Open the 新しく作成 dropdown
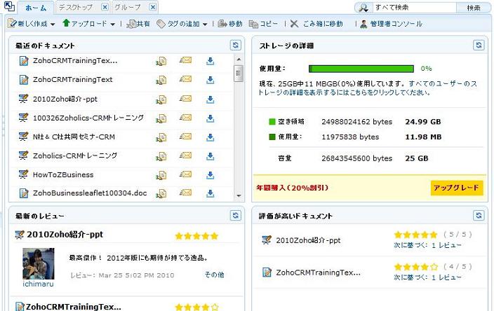The image size is (494, 311). pyautogui.click(x=53, y=25)
